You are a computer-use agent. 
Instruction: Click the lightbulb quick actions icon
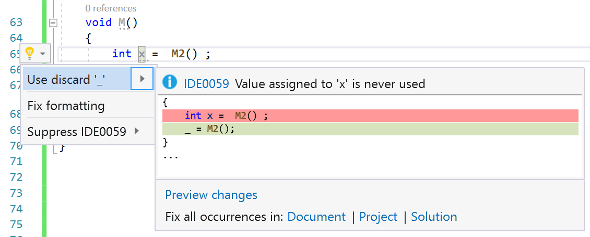click(x=29, y=54)
